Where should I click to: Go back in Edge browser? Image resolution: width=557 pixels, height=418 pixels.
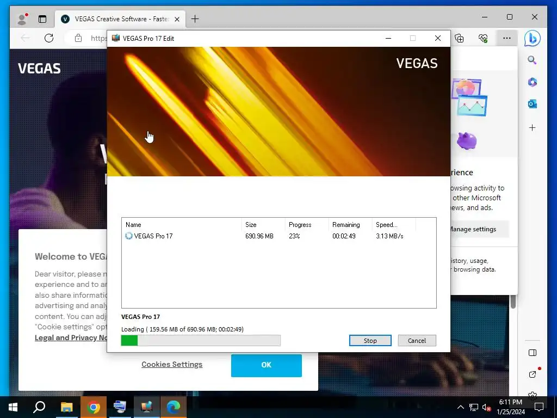pos(25,38)
